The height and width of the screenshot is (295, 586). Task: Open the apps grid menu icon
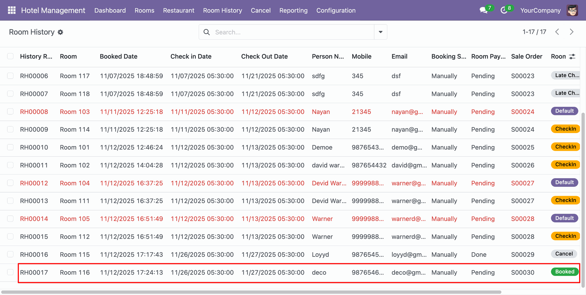click(x=12, y=10)
